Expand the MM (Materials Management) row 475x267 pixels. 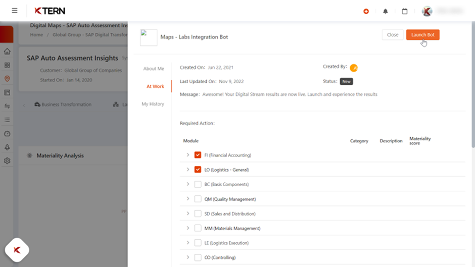(188, 228)
